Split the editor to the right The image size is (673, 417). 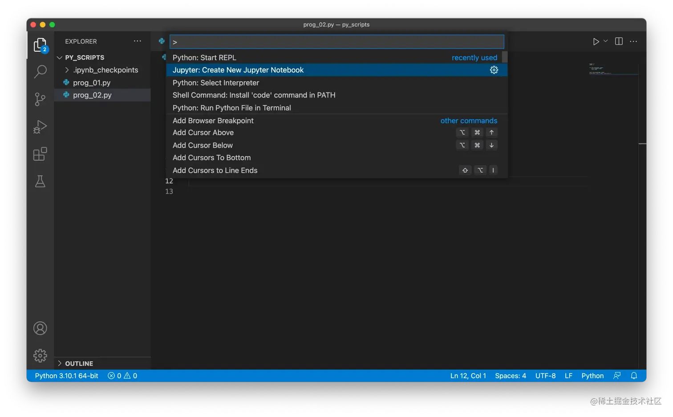click(x=619, y=41)
